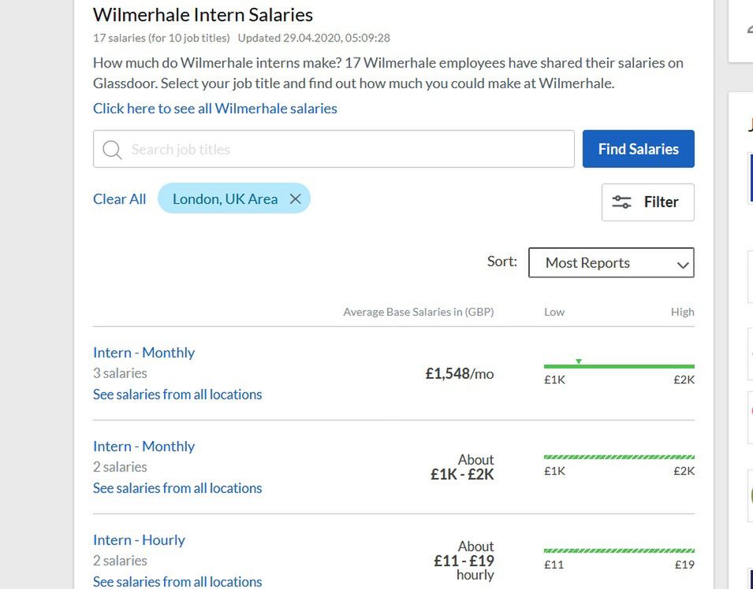Click the green average marker on salary bar
Screen dimensions: 753x589
coord(579,361)
